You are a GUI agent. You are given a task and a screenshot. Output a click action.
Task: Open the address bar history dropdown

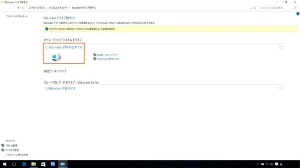tap(251, 8)
